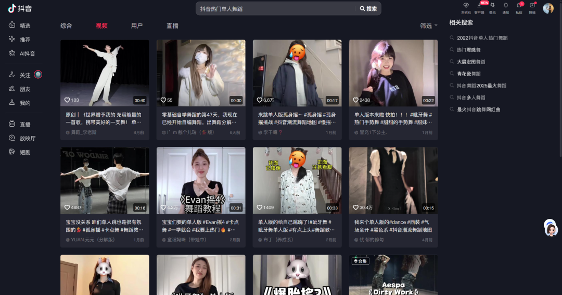Viewport: 562px width, 295px height.
Task: Open the Aespa Dirty Work video
Action: click(x=393, y=275)
